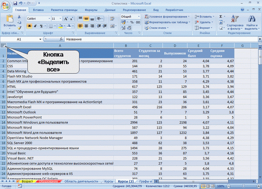Switch to the Рецензирование ribbon tab
Image resolution: width=262 pixels, height=189 pixels.
[134, 10]
